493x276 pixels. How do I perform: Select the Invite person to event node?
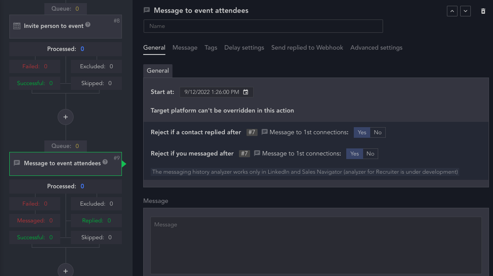pos(66,27)
